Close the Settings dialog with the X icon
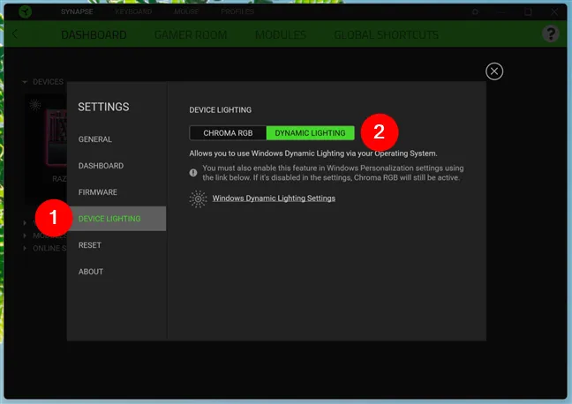The height and width of the screenshot is (404, 572). [x=494, y=71]
